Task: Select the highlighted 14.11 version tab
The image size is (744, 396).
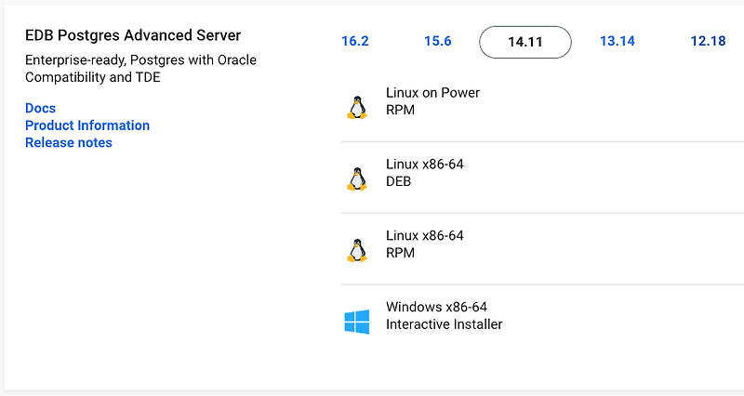Action: (x=525, y=42)
